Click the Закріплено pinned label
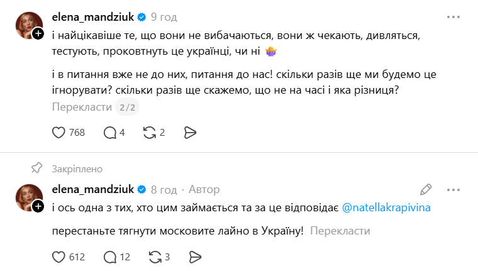This screenshot has width=478, height=271. pyautogui.click(x=77, y=169)
